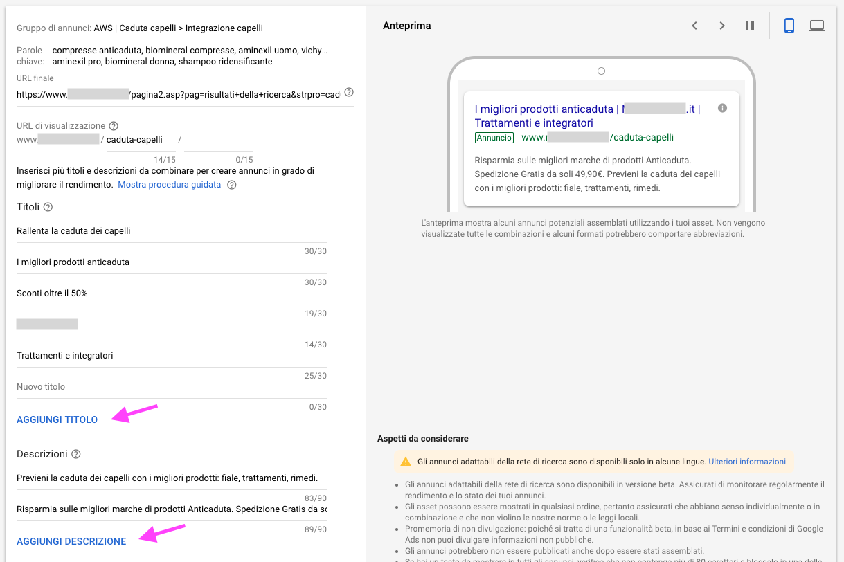Open help for URL di visualizzazione
The image size is (844, 562).
pos(114,126)
